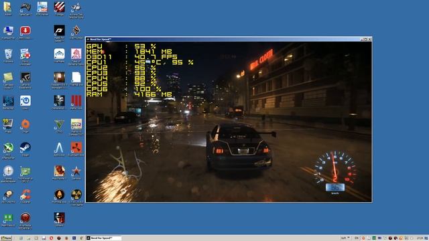Launch the L.A. Noire man-in-hat shortcut
The height and width of the screenshot is (241, 429).
(60, 218)
